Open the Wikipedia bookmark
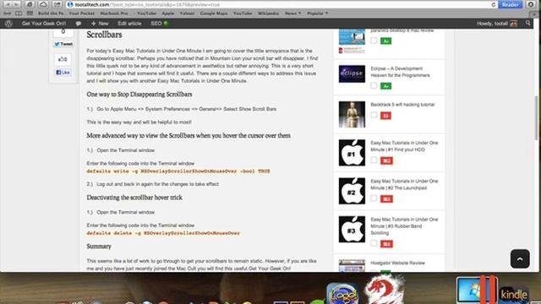 (x=268, y=14)
